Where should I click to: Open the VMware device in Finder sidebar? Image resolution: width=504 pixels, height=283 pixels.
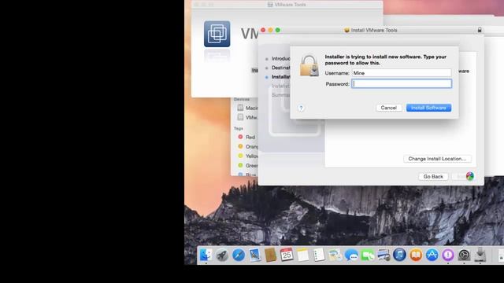point(247,117)
